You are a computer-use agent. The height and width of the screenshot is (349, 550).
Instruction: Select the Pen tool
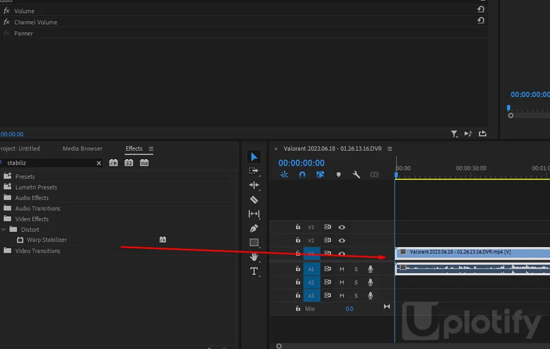pyautogui.click(x=254, y=228)
